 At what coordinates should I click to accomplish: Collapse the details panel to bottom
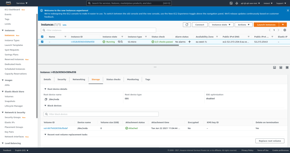[x=275, y=68]
